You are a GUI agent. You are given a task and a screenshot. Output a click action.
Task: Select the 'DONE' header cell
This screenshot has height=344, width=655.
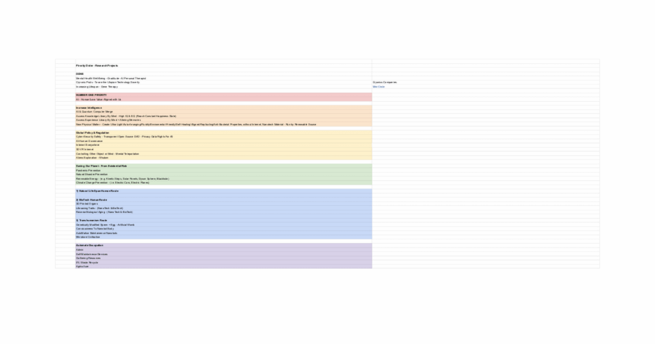[223, 74]
